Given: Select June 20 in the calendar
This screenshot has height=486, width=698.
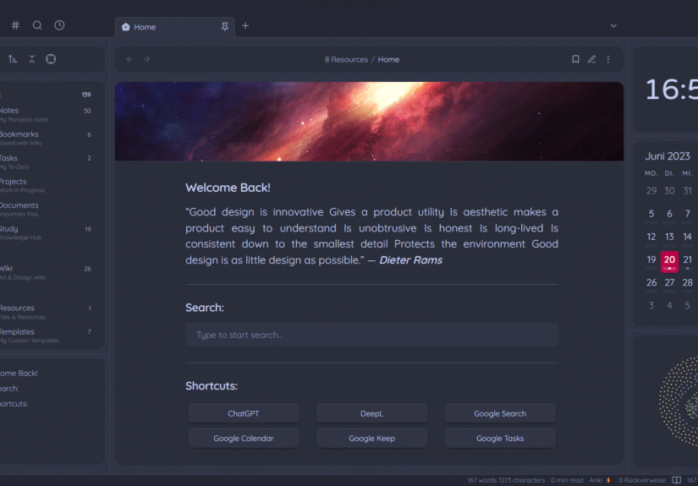Looking at the screenshot, I should point(669,260).
